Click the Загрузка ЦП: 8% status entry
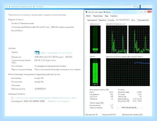Image resolution: width=157 pixels, height=121 pixels. pyautogui.click(x=109, y=114)
